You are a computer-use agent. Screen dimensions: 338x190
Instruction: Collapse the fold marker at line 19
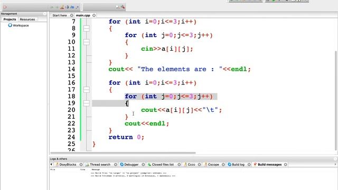pyautogui.click(x=87, y=103)
